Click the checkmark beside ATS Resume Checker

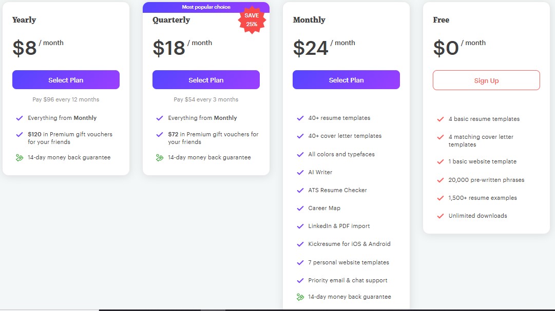coord(300,190)
